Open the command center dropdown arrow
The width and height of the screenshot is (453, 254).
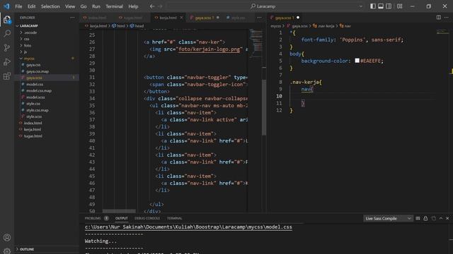coord(360,6)
